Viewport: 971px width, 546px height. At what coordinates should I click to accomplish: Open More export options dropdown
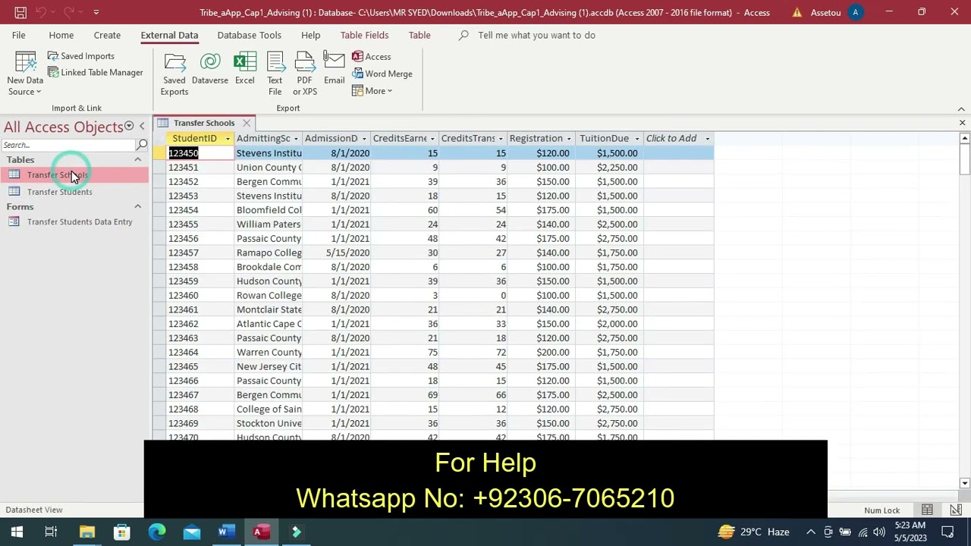(372, 91)
